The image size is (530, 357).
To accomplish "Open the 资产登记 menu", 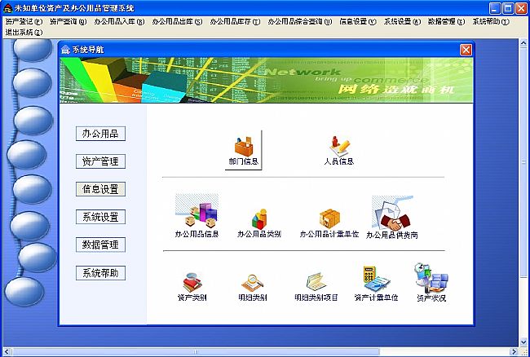I will tap(24, 22).
